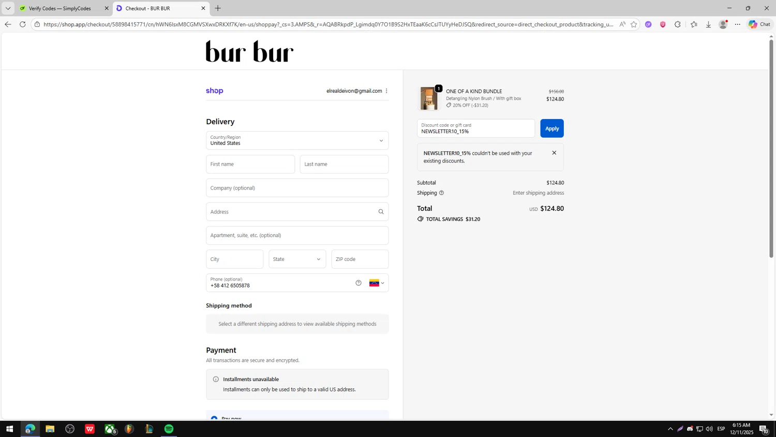The image size is (776, 437).
Task: Click the ONE OF A KIND BUNDLE thumbnail
Action: coord(429,98)
